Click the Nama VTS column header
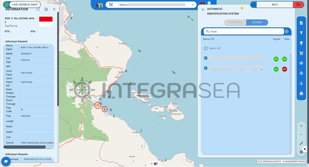This screenshot has width=309, height=167. point(208,39)
